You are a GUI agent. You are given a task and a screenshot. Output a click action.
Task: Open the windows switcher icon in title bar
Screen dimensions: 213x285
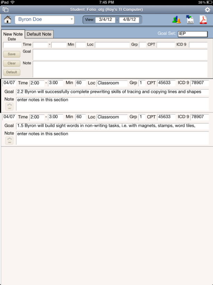tap(5, 9)
